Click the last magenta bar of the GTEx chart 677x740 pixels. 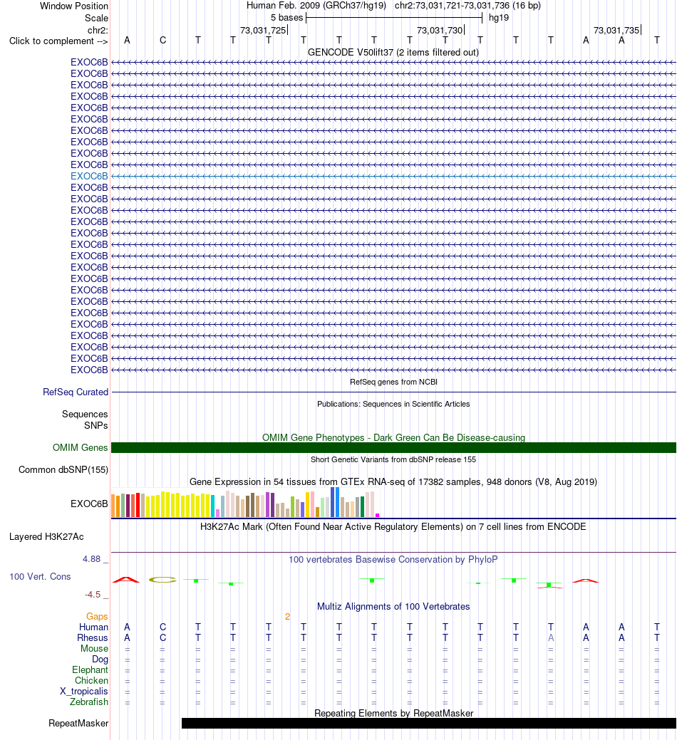pyautogui.click(x=377, y=515)
